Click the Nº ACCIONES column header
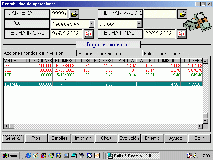This screenshot has width=213, height=160. 40,61
